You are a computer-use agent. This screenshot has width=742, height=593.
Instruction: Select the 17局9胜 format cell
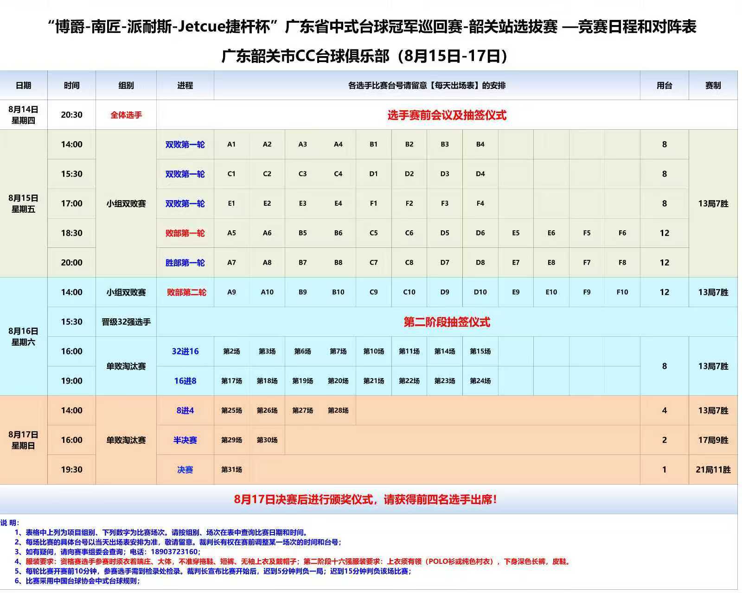pos(713,440)
